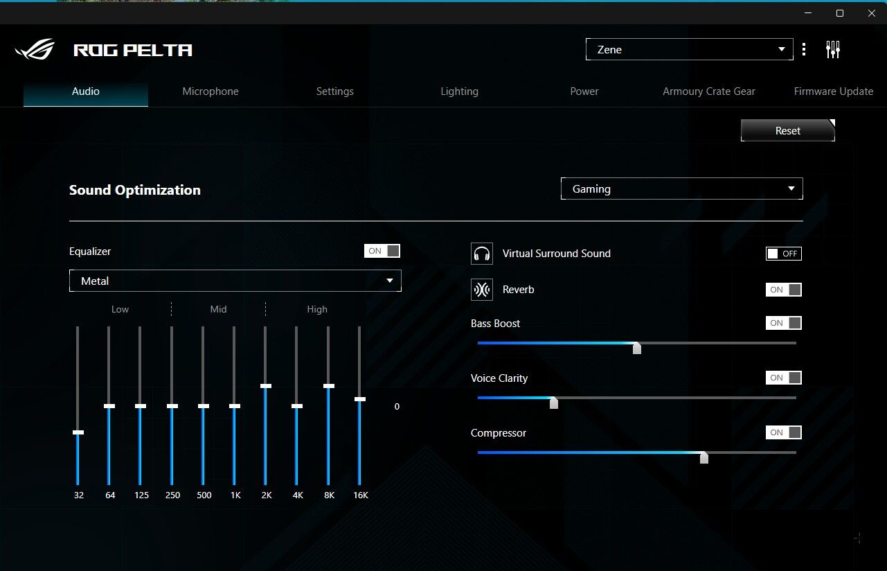887x571 pixels.
Task: Click the Voice Clarity slider handle
Action: [x=554, y=403]
